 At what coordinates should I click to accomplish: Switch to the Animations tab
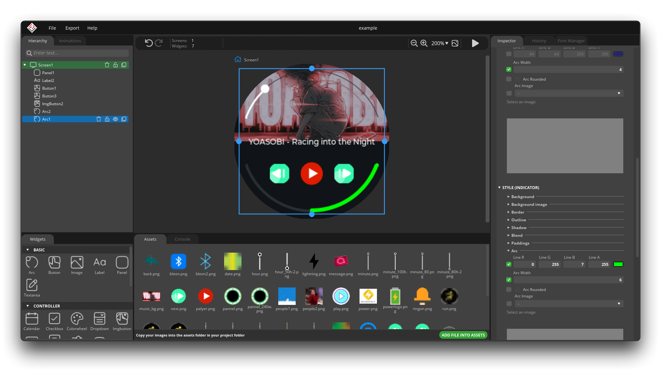click(70, 41)
